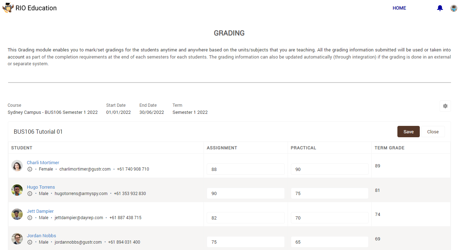Open Jordan Nobbs' student link

point(41,236)
